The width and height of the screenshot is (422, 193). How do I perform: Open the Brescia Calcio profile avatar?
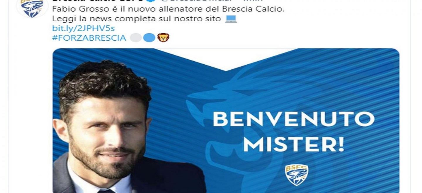[32, 8]
